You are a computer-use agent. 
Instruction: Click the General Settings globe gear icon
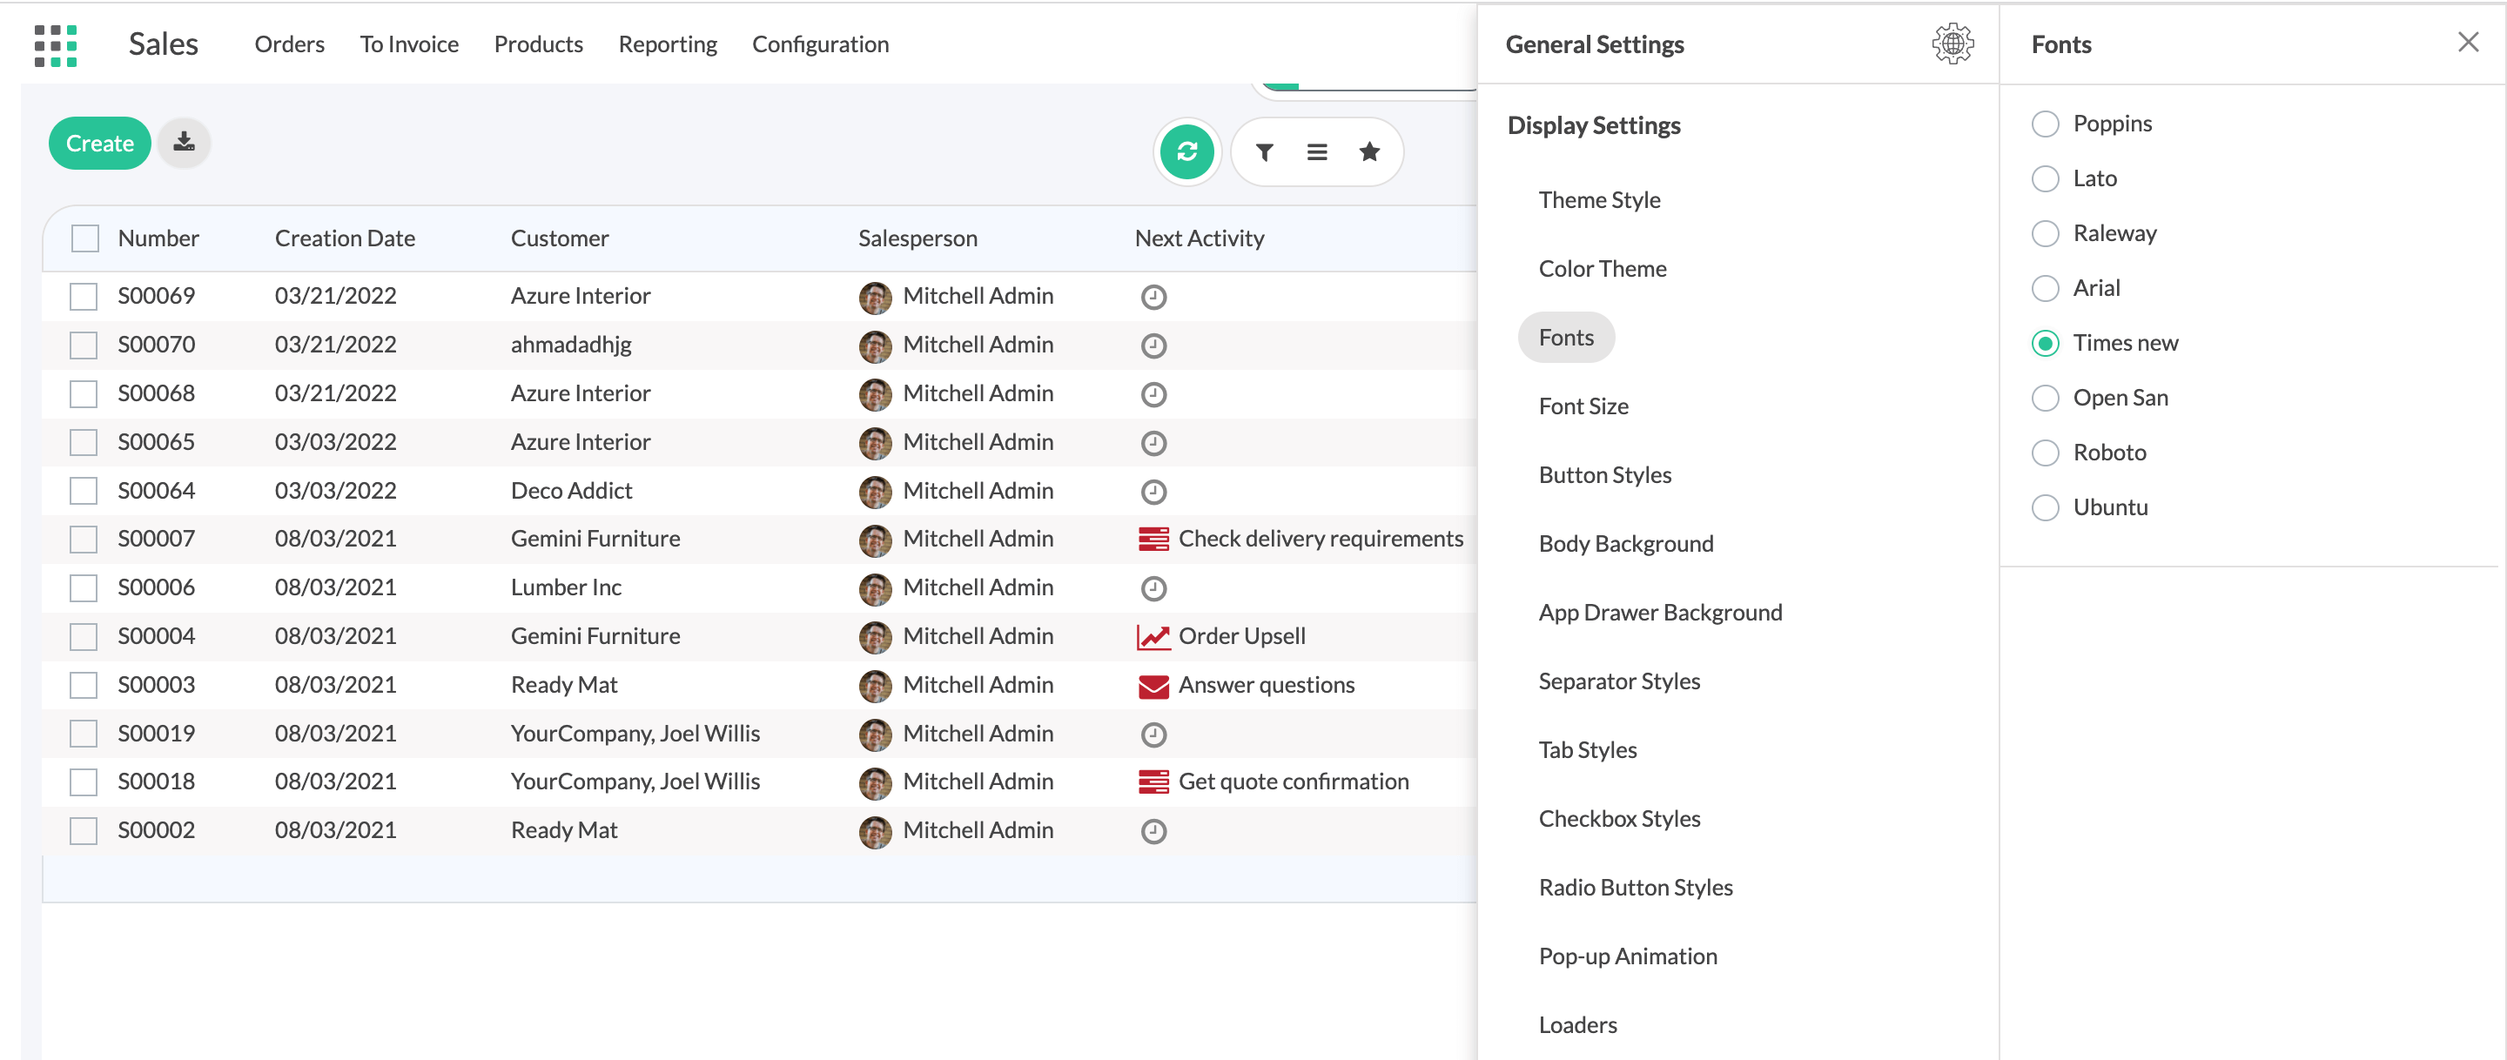1952,44
